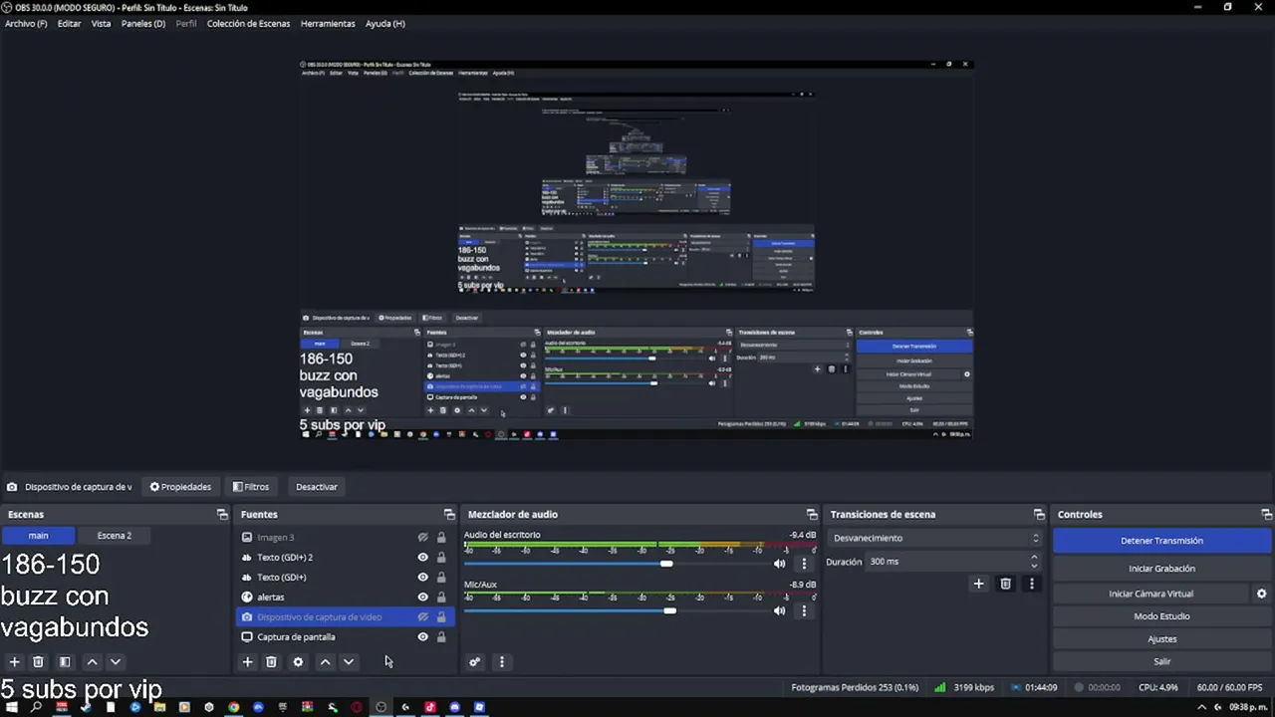The image size is (1275, 717).
Task: Open Mic/Aux three-dot options menu
Action: tap(804, 610)
